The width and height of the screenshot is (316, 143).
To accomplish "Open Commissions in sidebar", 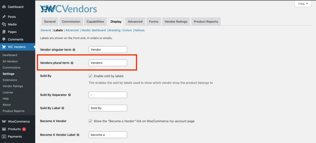I will tap(11, 67).
